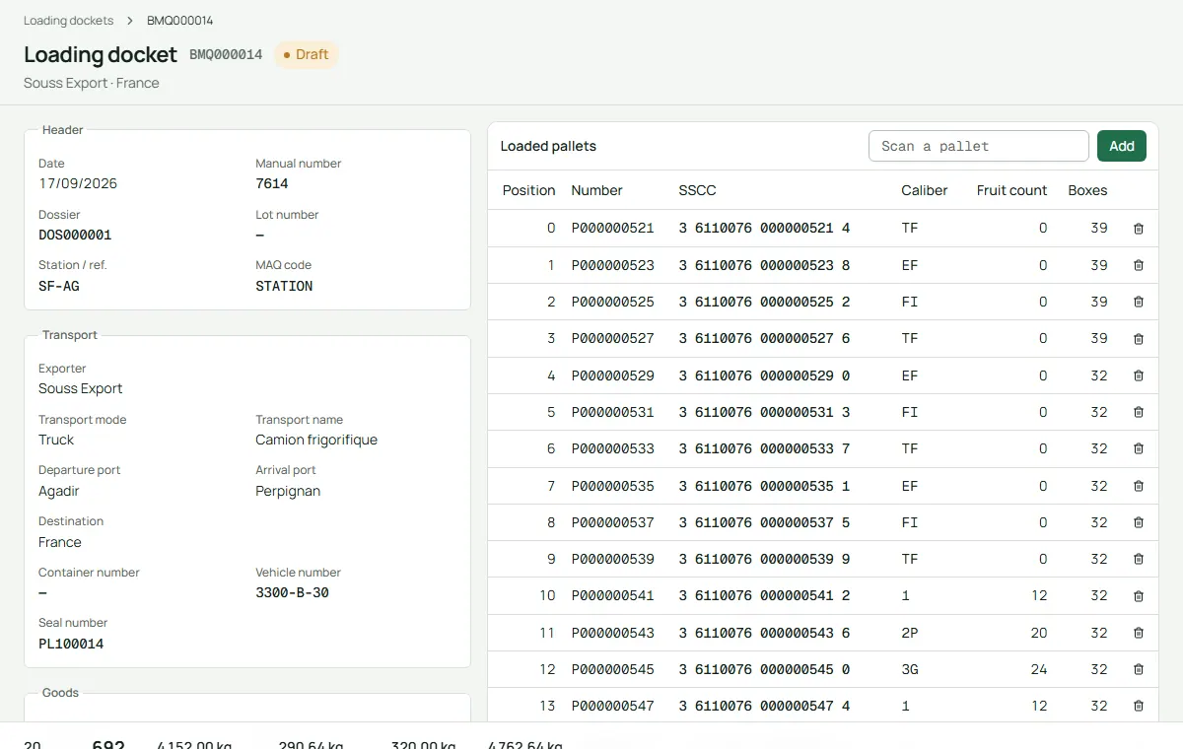Delete pallet P000000537 with its trash icon
1183x749 pixels.
(1139, 522)
